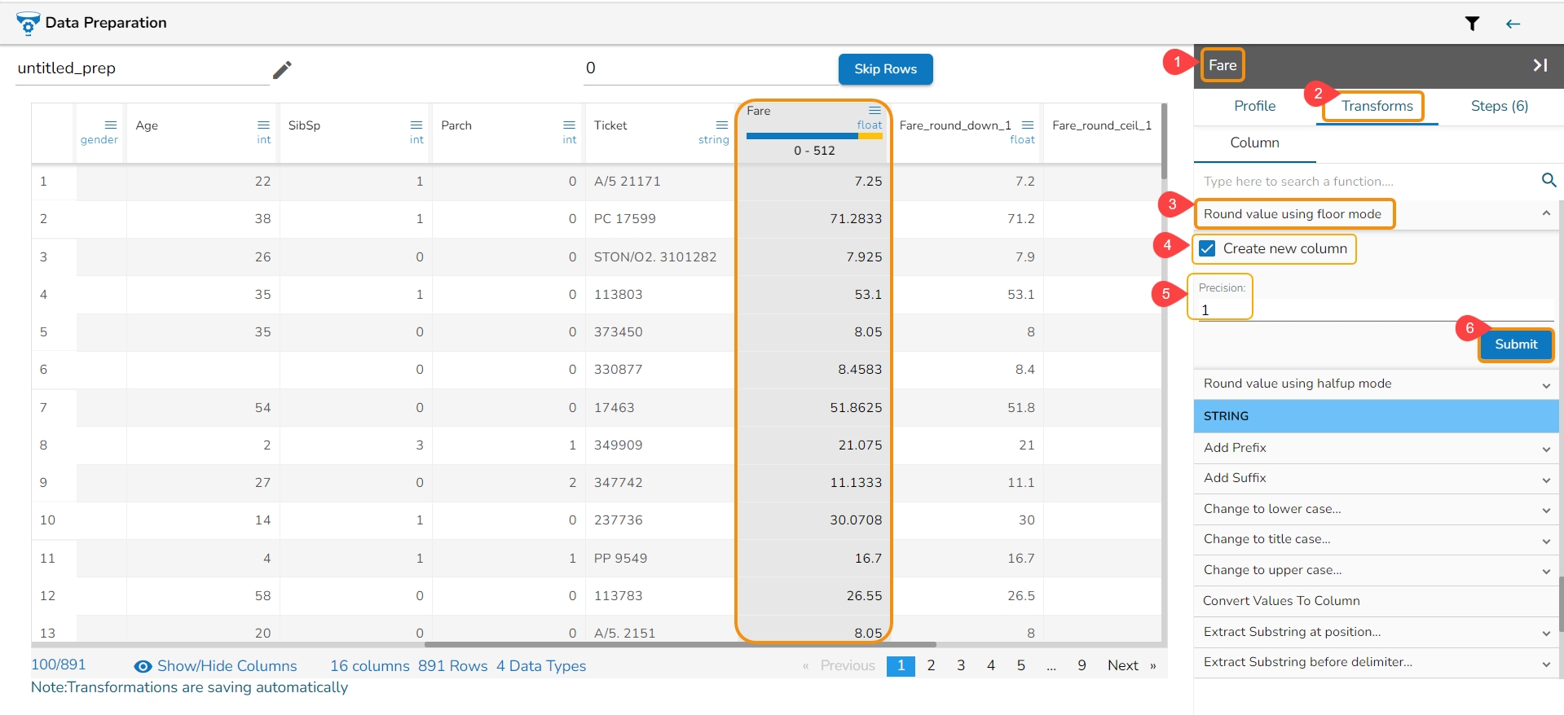The image size is (1564, 715).
Task: Click the search magnifier in function search
Action: tap(1549, 180)
